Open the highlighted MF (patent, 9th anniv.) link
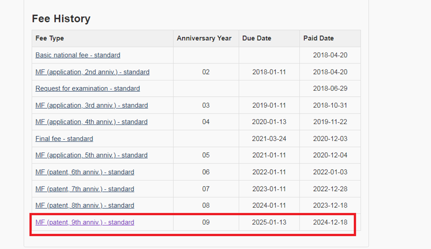Screen dimensions: 431x249 click(85, 222)
